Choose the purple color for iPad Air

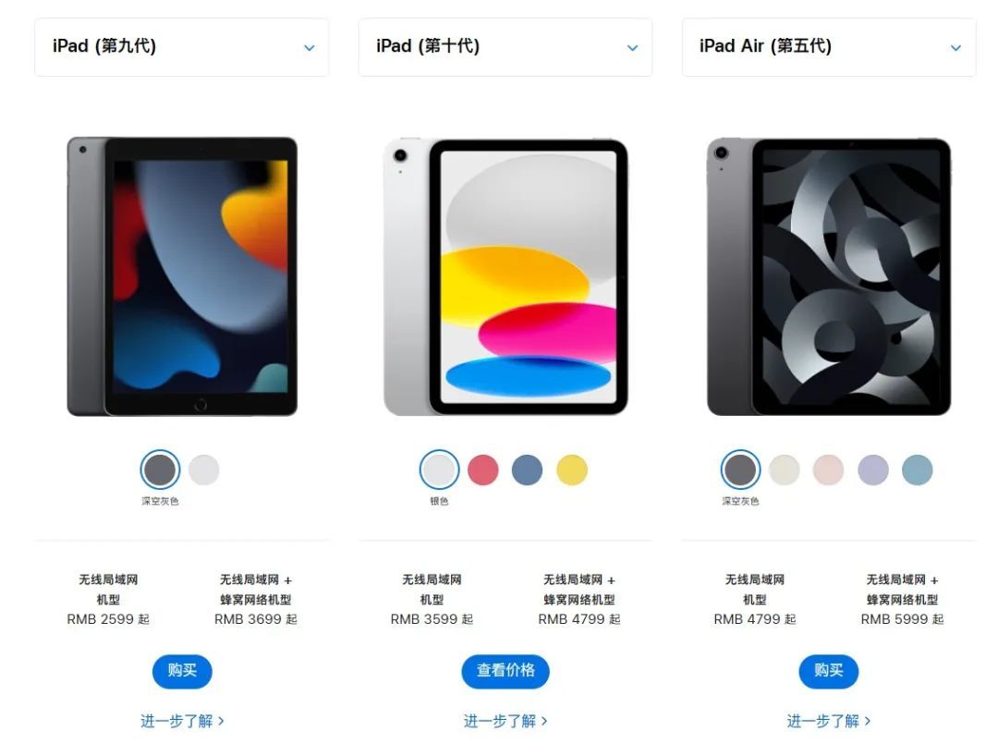click(872, 469)
